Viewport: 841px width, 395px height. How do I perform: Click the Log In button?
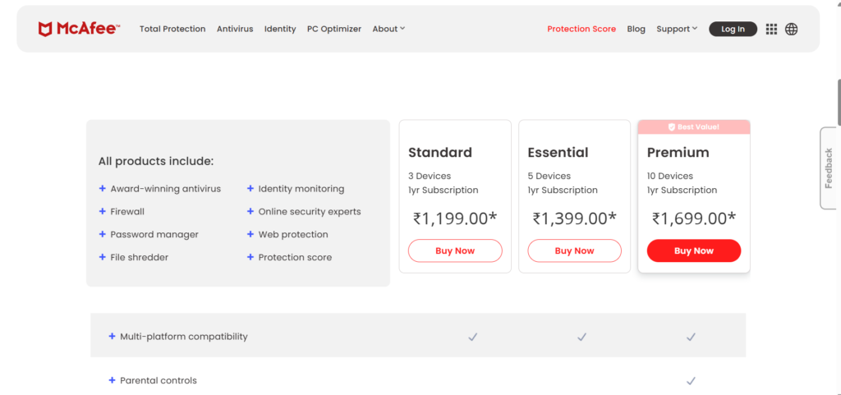(733, 29)
